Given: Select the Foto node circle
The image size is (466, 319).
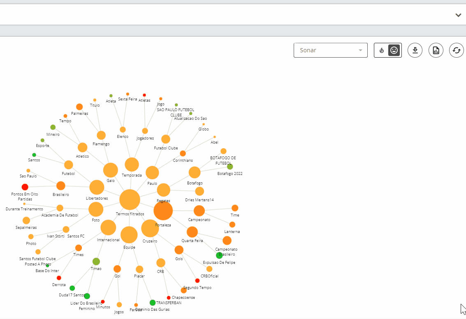Looking at the screenshot, I should pos(96,209).
